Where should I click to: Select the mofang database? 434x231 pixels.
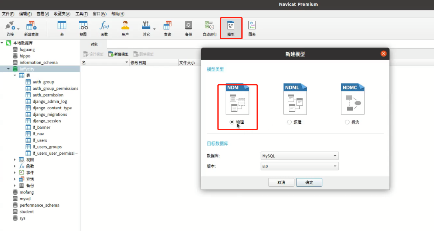pos(26,192)
